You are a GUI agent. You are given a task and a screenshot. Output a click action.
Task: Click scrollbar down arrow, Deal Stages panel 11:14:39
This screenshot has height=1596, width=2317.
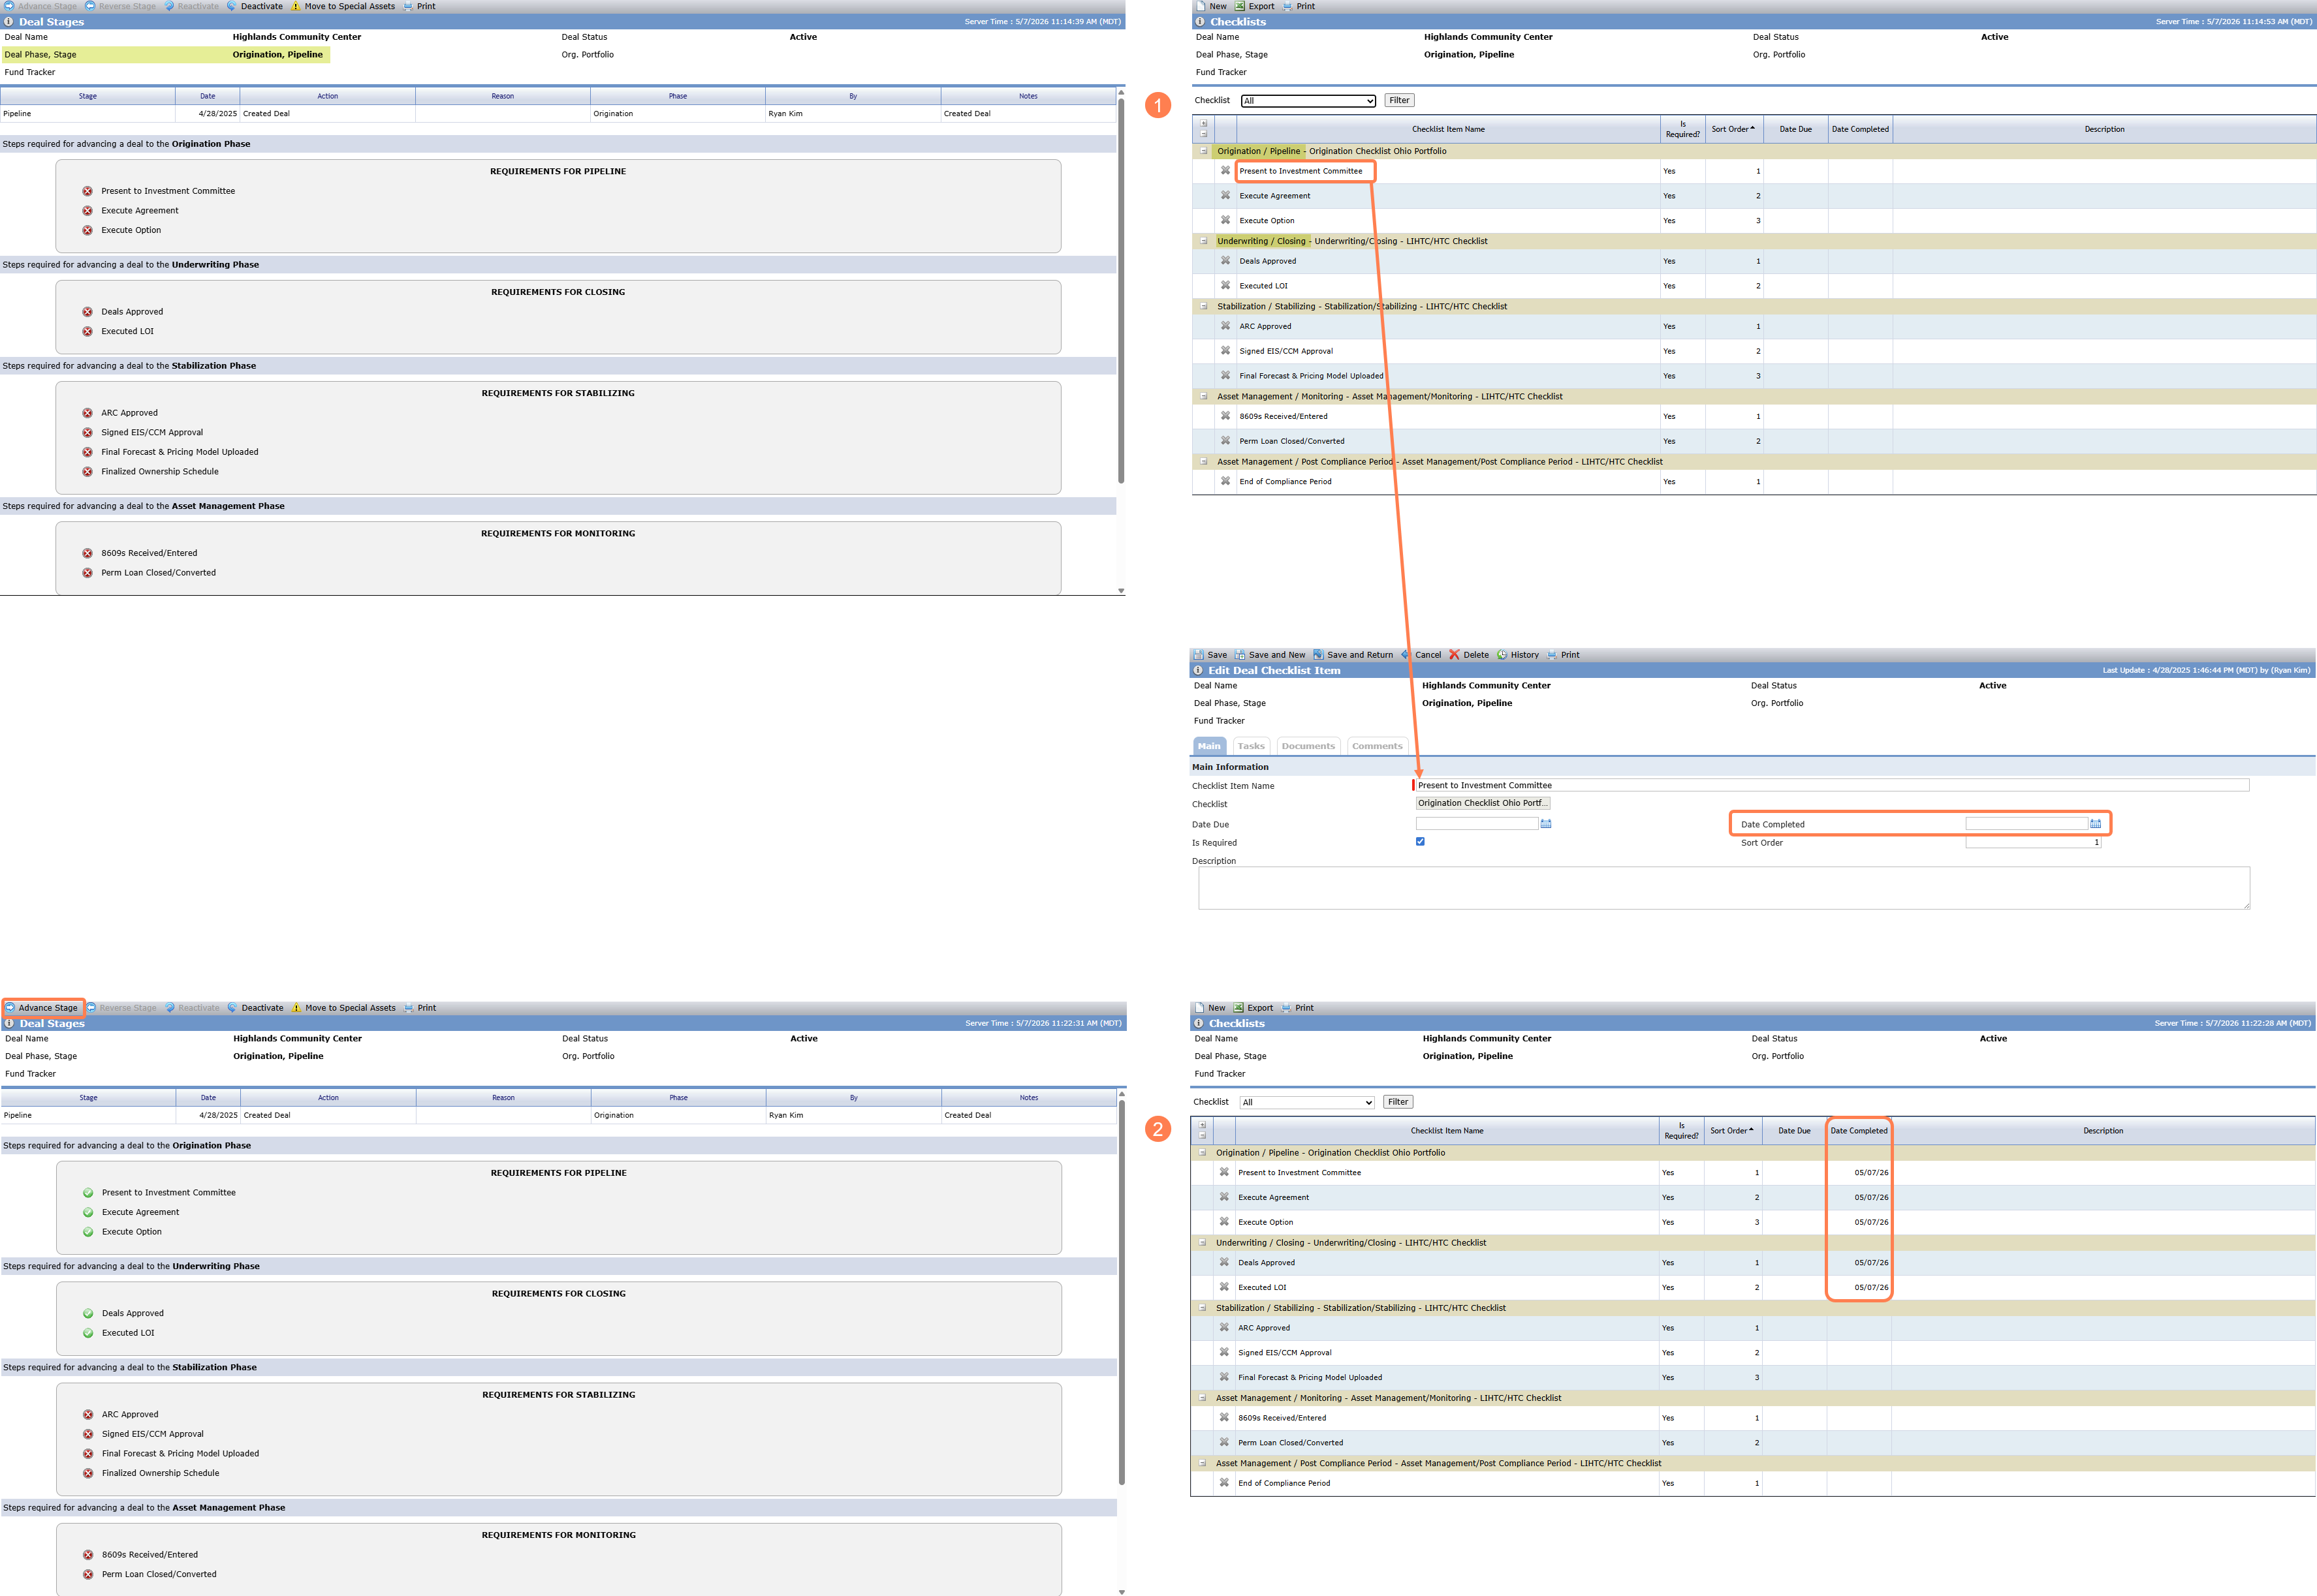click(1120, 591)
